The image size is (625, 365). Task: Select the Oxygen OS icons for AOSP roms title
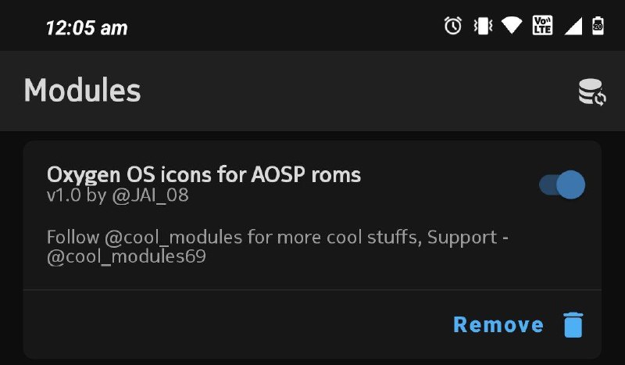click(204, 175)
